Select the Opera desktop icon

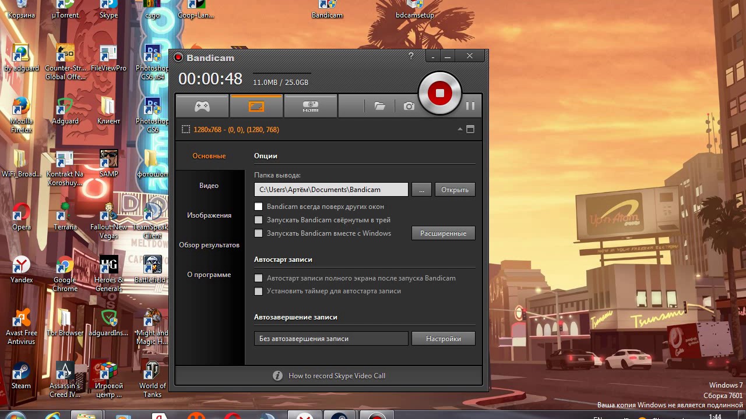22,217
